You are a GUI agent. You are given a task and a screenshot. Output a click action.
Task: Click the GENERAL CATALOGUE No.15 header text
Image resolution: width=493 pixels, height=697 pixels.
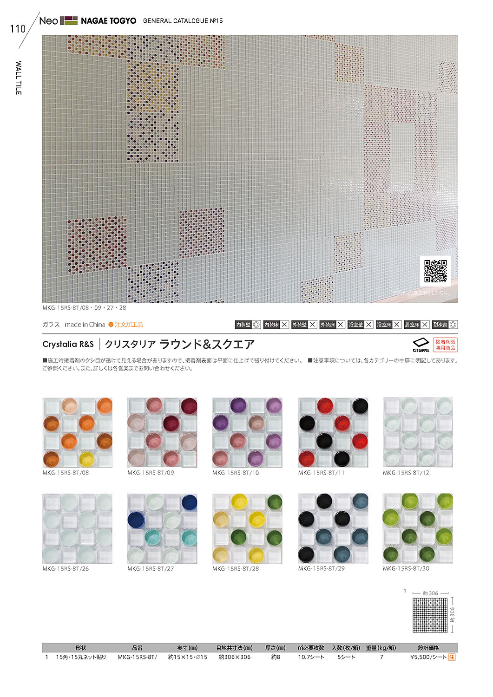point(183,21)
